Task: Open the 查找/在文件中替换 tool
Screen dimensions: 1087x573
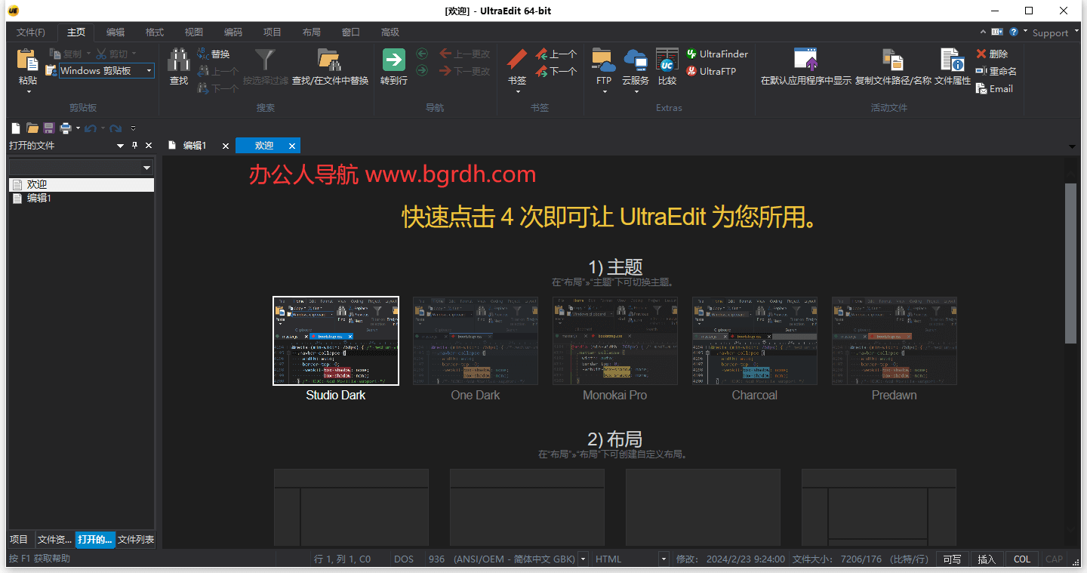Action: 328,66
